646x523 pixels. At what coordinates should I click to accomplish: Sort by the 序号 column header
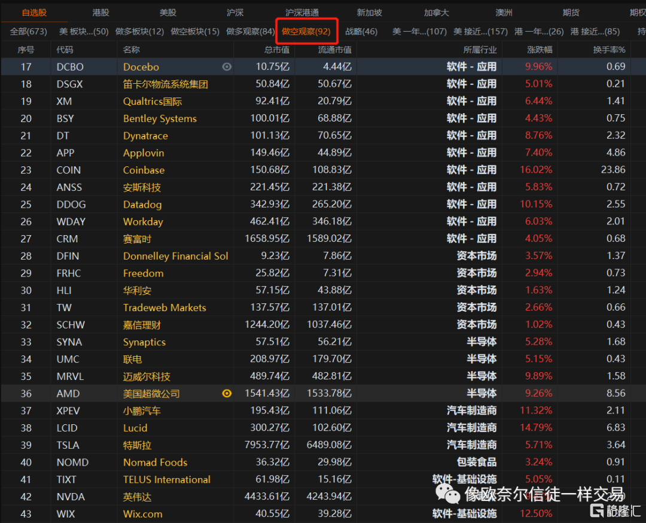(x=26, y=50)
